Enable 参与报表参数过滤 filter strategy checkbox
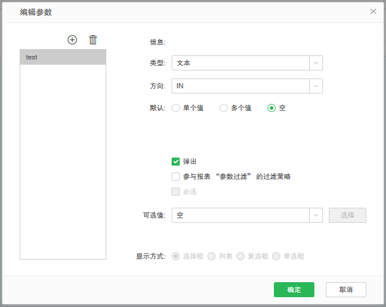The height and width of the screenshot is (307, 386). pos(176,177)
